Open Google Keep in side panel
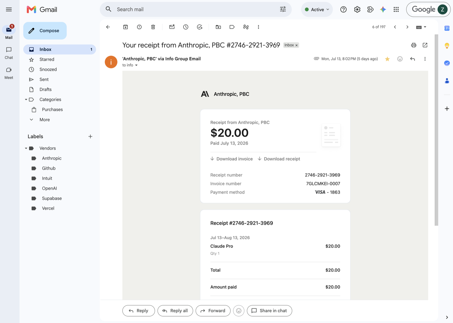 447,45
